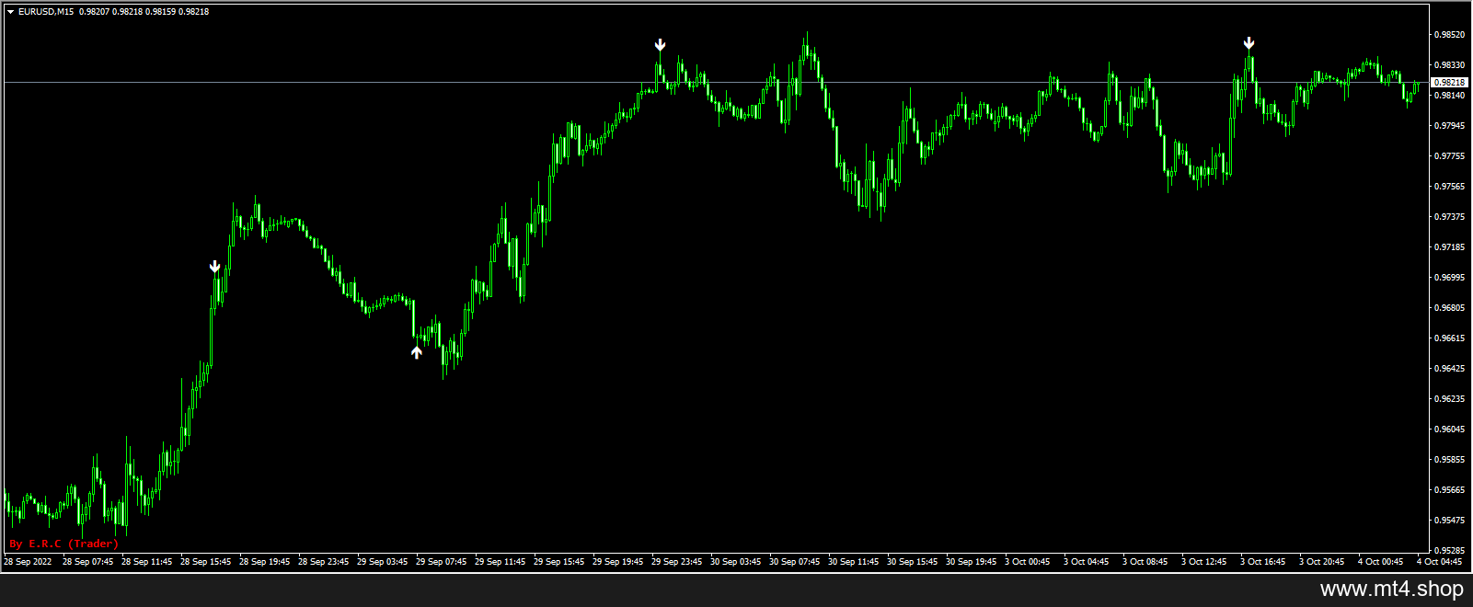Click the 0.97185 price axis value
The width and height of the screenshot is (1473, 607).
1450,247
